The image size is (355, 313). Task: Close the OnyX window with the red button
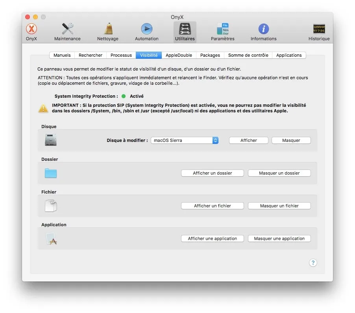coord(28,17)
